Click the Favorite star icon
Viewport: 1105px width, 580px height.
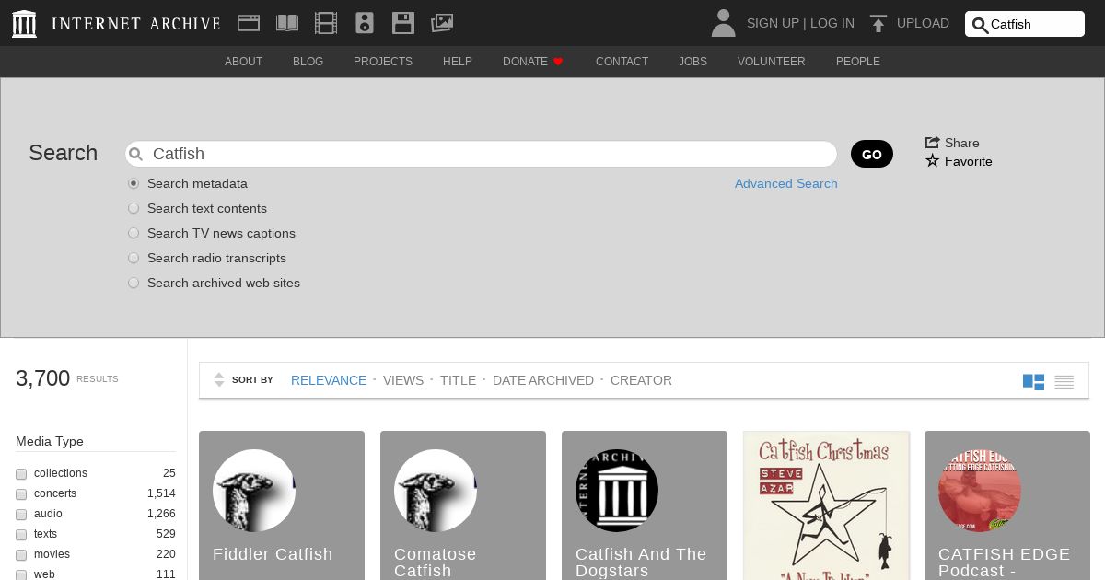coord(933,160)
